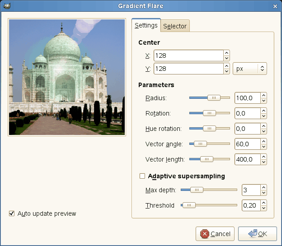Disable Auto update preview checkbox
Viewport: 282px width, 246px height.
coord(12,214)
